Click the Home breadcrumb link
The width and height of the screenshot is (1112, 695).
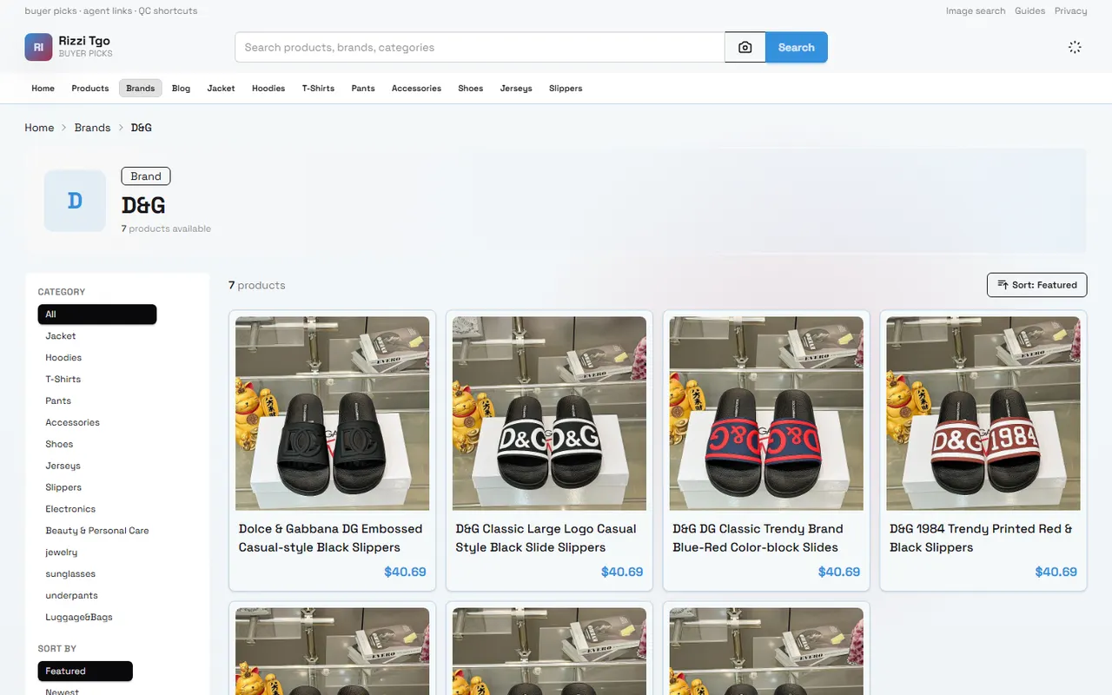39,128
